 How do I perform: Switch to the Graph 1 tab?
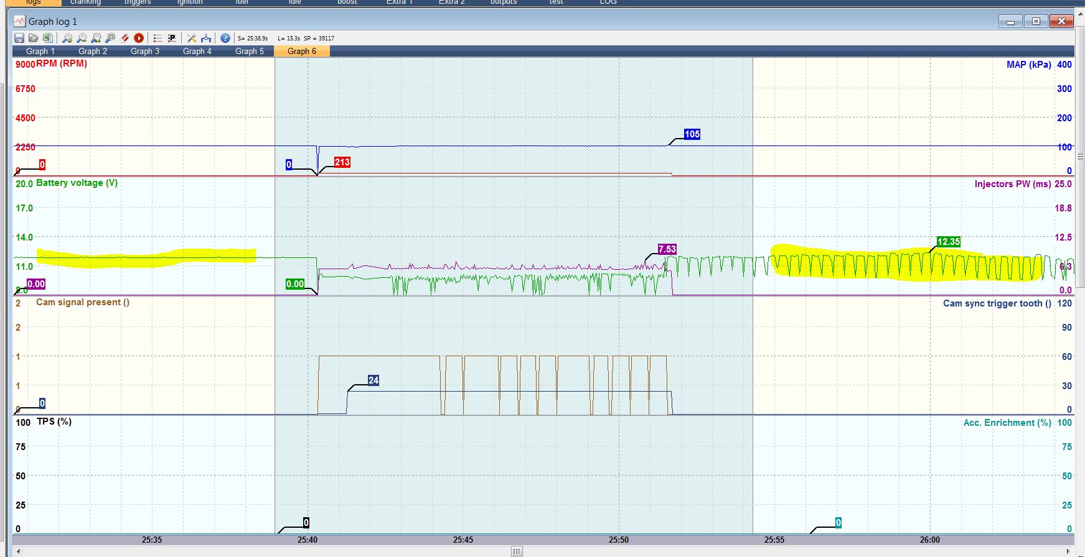coord(40,52)
